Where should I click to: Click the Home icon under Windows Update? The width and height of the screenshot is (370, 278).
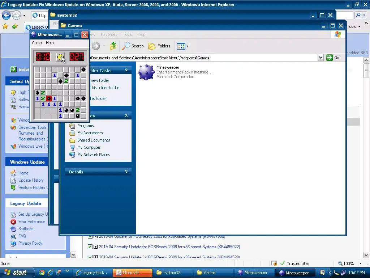[13, 173]
